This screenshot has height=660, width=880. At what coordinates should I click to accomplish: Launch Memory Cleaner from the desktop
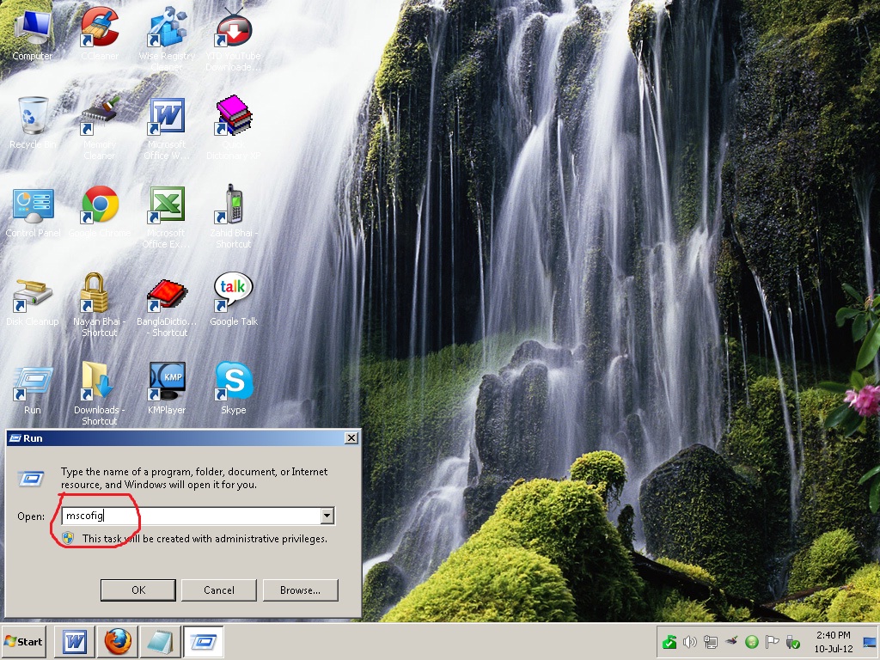point(101,116)
